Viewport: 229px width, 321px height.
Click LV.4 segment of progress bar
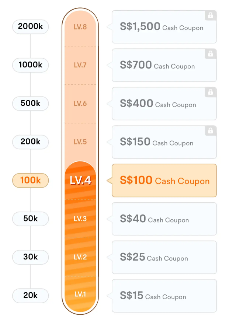click(x=80, y=180)
